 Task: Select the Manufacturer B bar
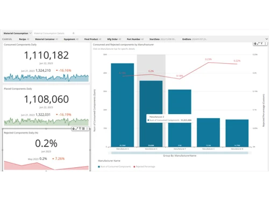click(x=237, y=133)
